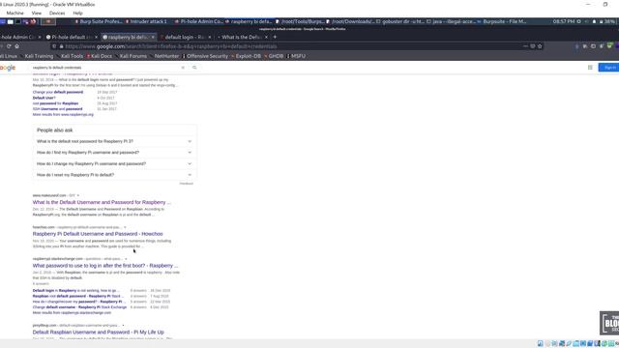
Task: Open the VirtualBox Help menu
Action: [77, 13]
